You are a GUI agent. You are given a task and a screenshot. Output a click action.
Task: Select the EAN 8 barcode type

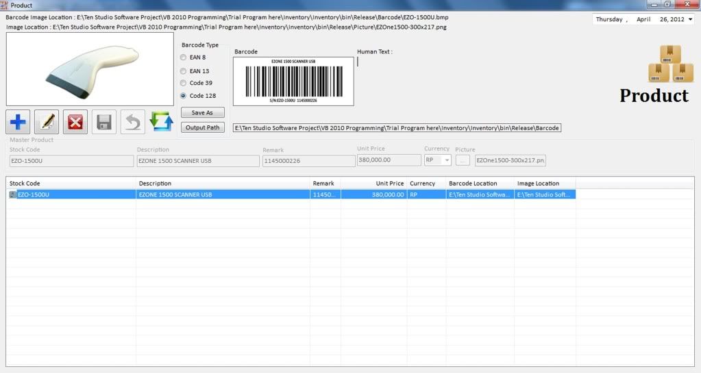(x=193, y=57)
